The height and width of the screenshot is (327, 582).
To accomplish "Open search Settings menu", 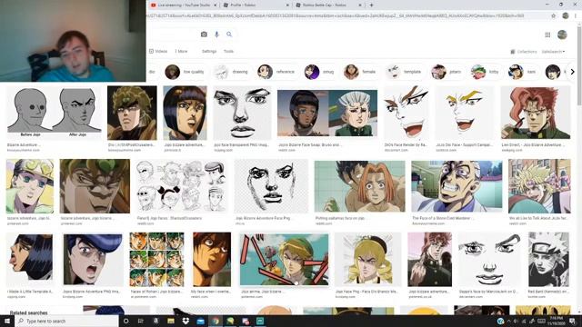I will tap(209, 52).
